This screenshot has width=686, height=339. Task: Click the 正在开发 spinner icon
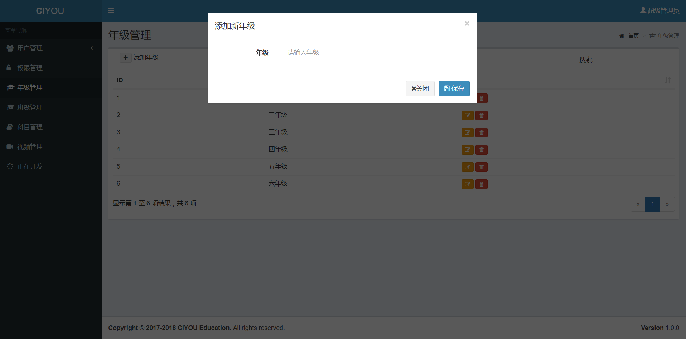[10, 166]
